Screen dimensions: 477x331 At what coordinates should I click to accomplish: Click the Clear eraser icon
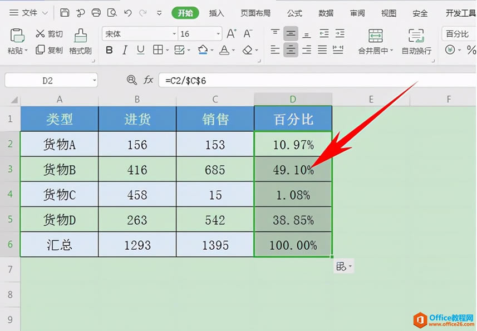(x=248, y=50)
